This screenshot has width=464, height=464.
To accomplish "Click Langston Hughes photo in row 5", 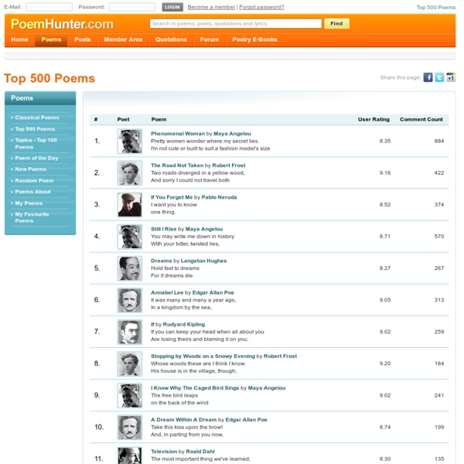I will coord(130,268).
